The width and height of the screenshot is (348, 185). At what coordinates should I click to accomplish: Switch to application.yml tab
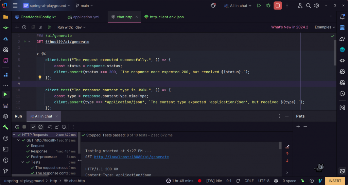(84, 17)
